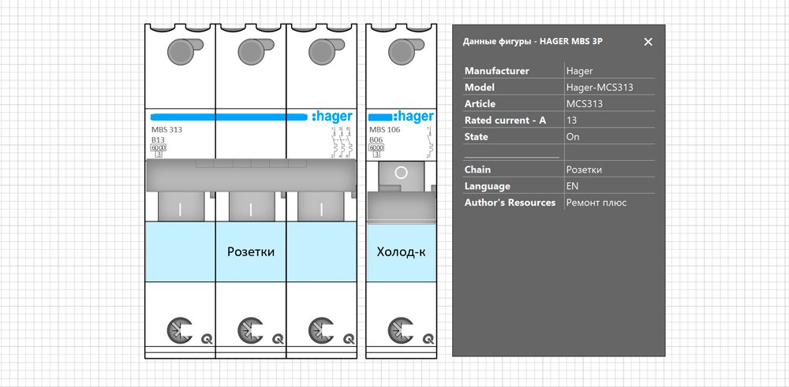
Task: Click the Rated current - A label
Action: [505, 121]
